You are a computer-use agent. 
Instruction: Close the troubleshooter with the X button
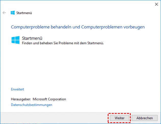tap(156, 4)
